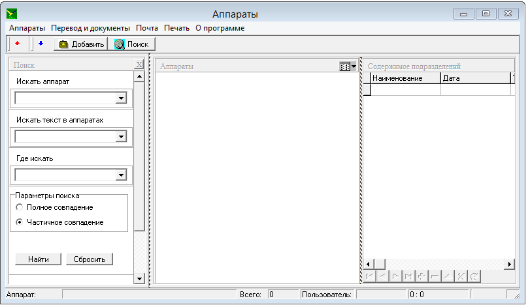The width and height of the screenshot is (528, 305).
Task: Go to previous record in navigator
Action: coord(382,276)
